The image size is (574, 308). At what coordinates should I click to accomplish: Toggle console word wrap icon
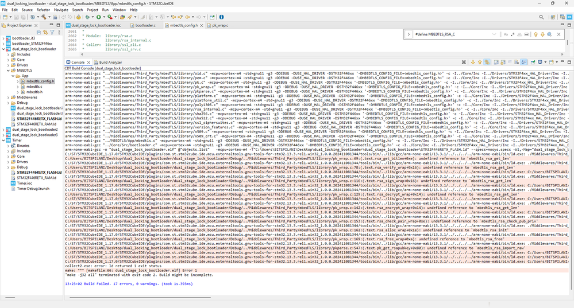pos(510,62)
